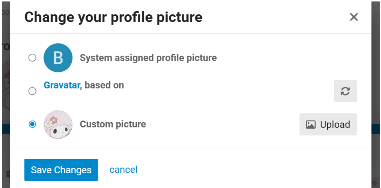Click the Custom picture text label
Image resolution: width=381 pixels, height=188 pixels.
pyautogui.click(x=113, y=124)
